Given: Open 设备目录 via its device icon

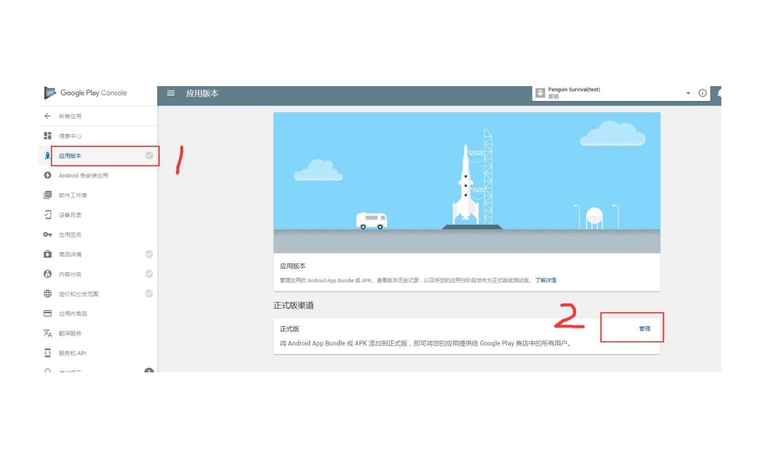Looking at the screenshot, I should [x=47, y=215].
